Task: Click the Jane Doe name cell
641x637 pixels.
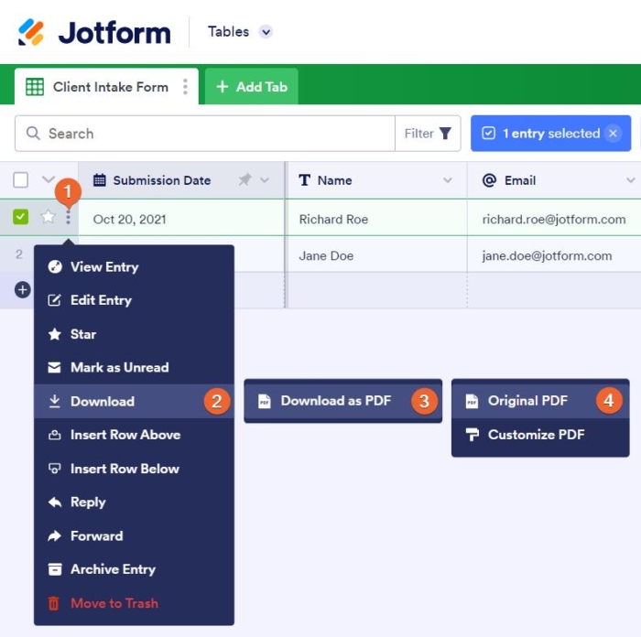Action: tap(376, 255)
